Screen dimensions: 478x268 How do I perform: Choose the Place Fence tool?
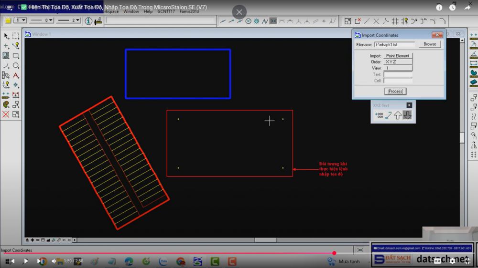pos(16,36)
